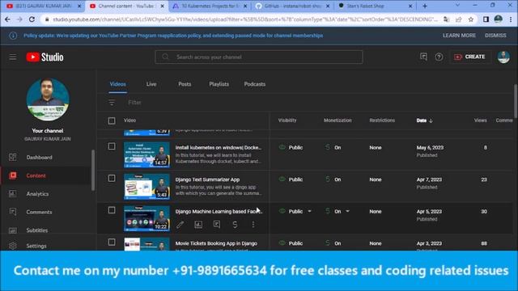The image size is (518, 291).
Task: Focus the Search across your channel field
Action: click(x=259, y=57)
